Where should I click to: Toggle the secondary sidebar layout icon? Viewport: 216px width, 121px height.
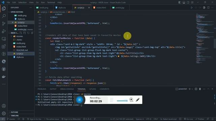[188, 2]
